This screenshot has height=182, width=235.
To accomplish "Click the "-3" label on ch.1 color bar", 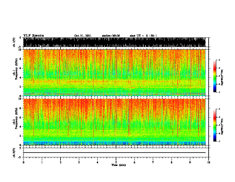I will click(219, 60).
